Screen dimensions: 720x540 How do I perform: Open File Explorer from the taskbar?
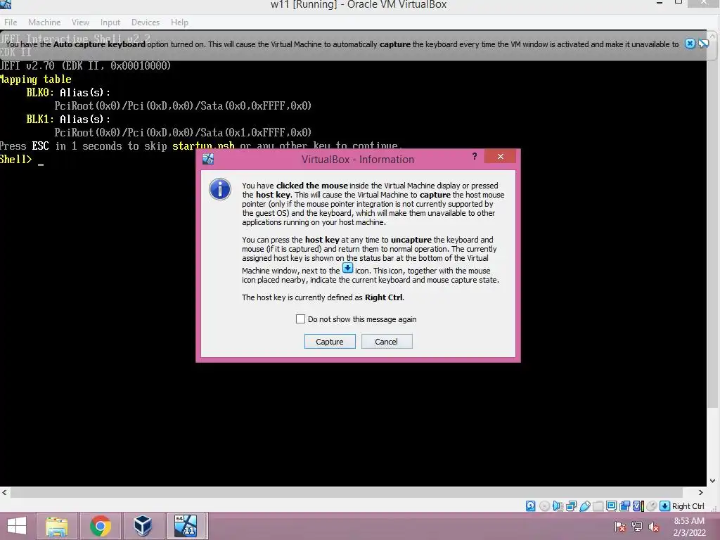tap(56, 526)
